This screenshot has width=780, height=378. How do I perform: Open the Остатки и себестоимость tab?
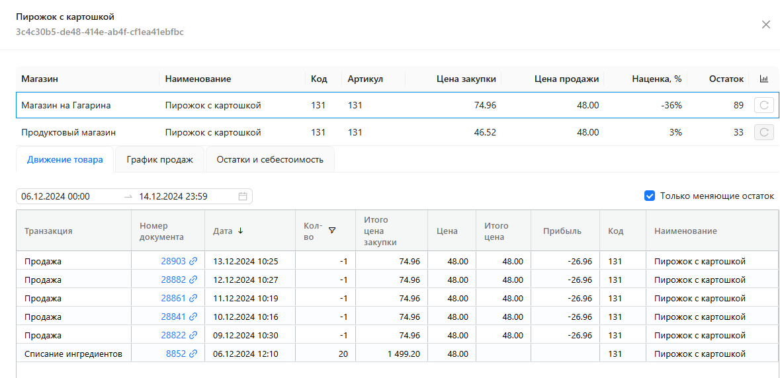270,159
